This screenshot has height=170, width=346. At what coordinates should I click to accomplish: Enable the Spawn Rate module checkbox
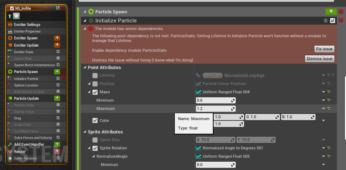[x=58, y=58]
